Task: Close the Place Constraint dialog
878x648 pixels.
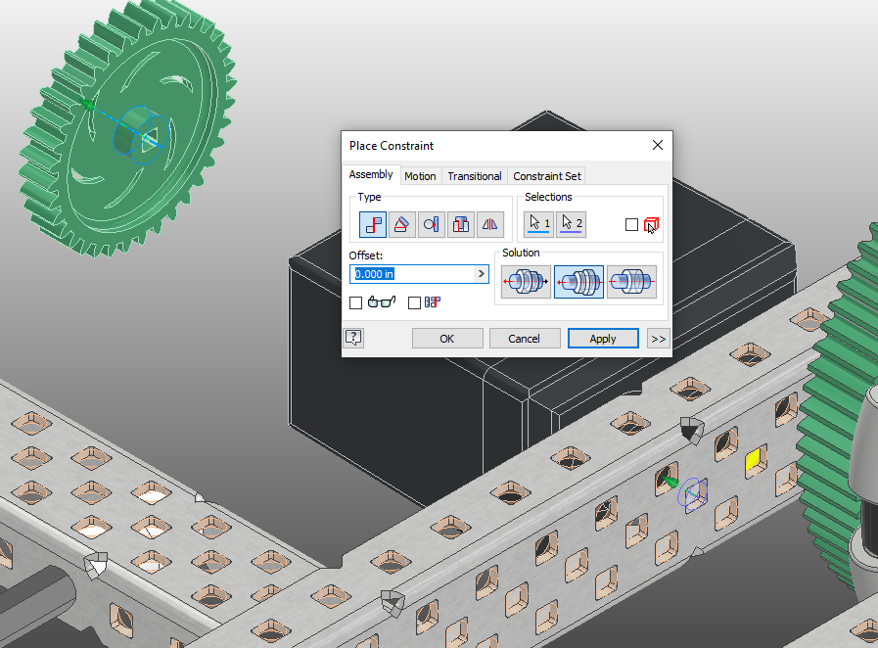Action: 658,145
